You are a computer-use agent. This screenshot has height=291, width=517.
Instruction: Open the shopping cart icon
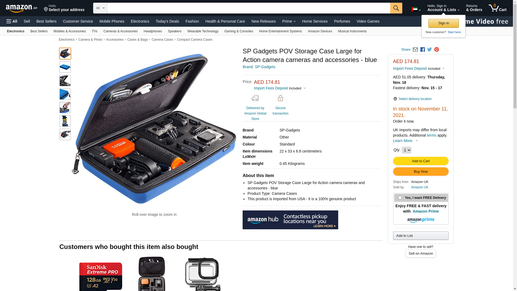[498, 8]
